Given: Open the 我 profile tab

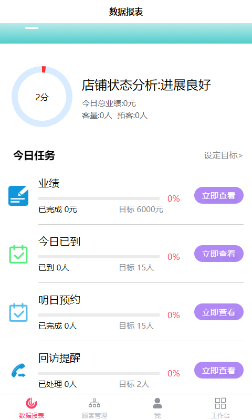Looking at the screenshot, I should 157,408.
